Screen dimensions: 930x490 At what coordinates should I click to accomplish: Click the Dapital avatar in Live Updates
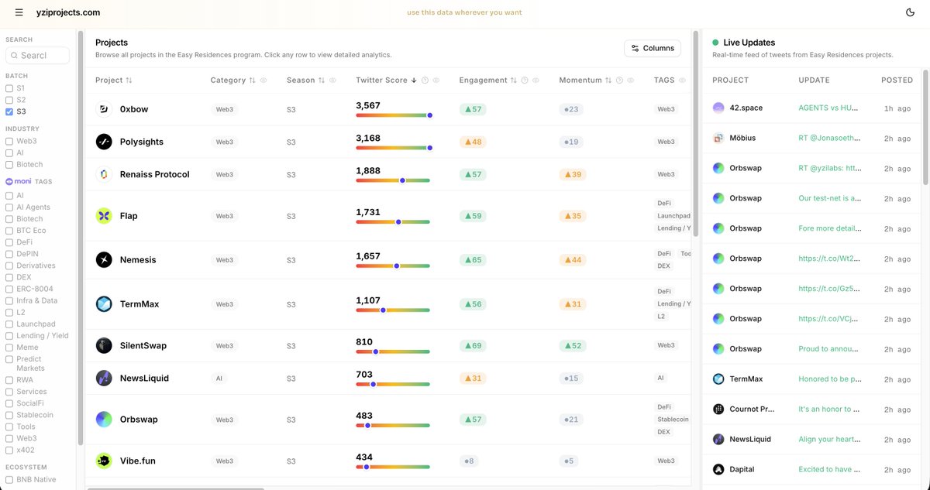click(718, 469)
